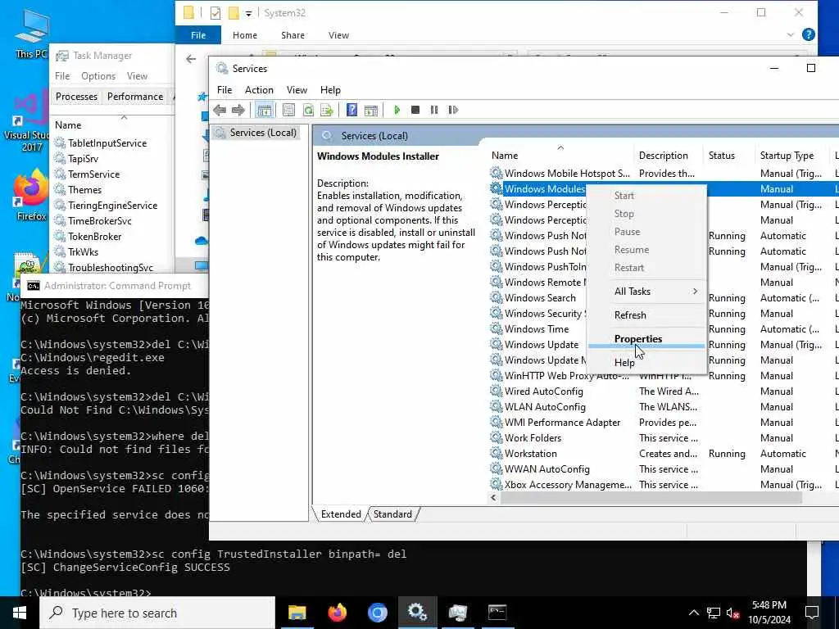Screen dimensions: 839x629
Task: Select TabletInputService in Task Manager
Action: (x=107, y=143)
